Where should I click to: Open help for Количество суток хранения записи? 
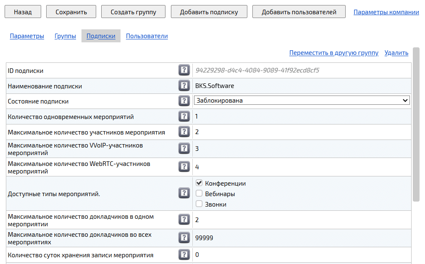coord(184,254)
